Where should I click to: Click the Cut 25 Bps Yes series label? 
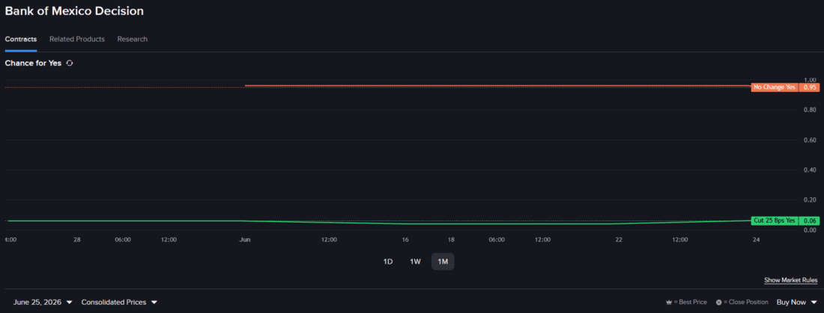[775, 220]
